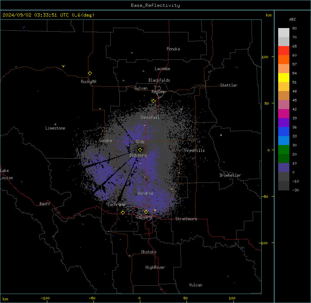
Task: Click the yellow V marker northwest of RockyMH
Action: (x=63, y=66)
